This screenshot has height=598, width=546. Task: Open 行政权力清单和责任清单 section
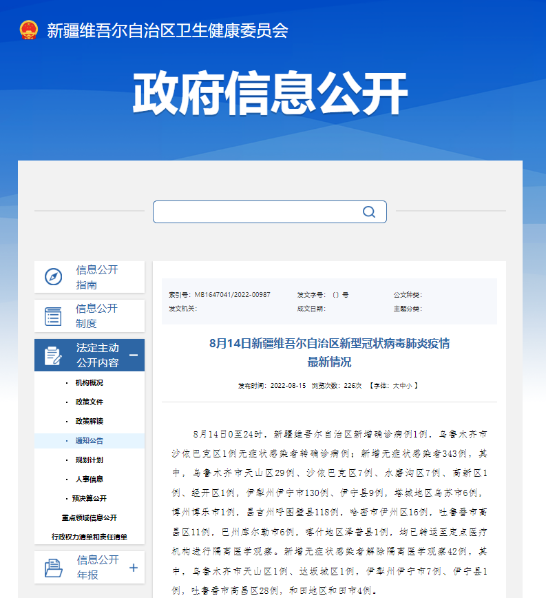point(89,537)
